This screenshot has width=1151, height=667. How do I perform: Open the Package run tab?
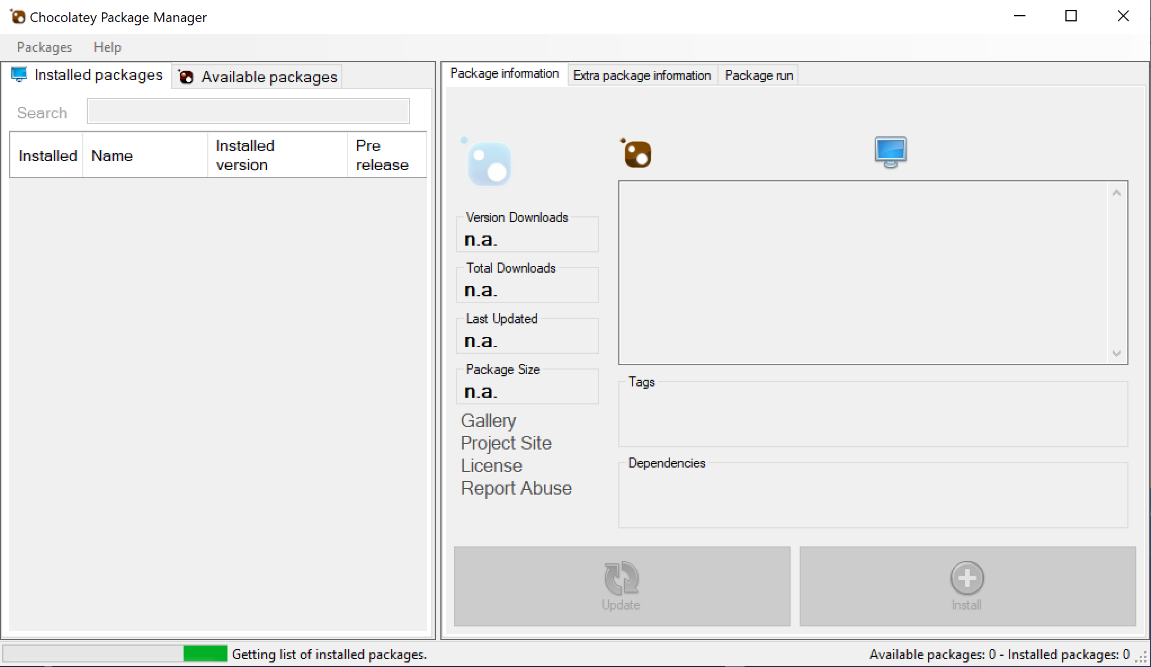759,75
